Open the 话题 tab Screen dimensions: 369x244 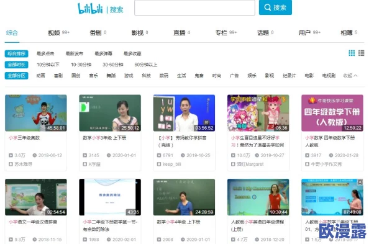coord(265,33)
